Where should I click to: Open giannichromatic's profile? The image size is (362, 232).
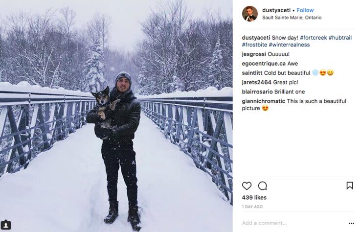(264, 101)
